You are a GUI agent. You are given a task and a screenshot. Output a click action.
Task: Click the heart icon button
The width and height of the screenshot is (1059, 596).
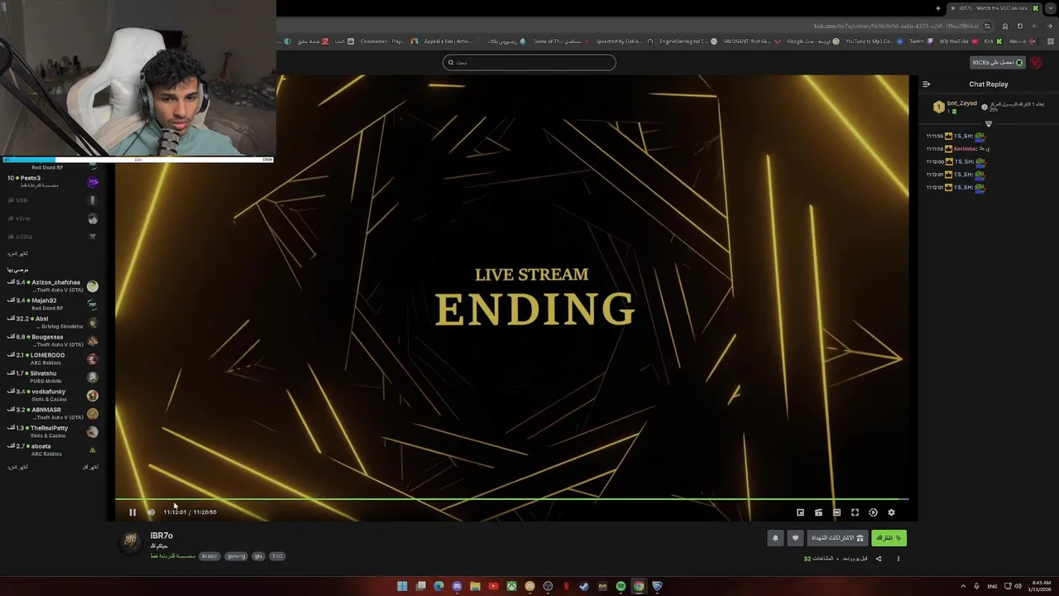(x=795, y=538)
